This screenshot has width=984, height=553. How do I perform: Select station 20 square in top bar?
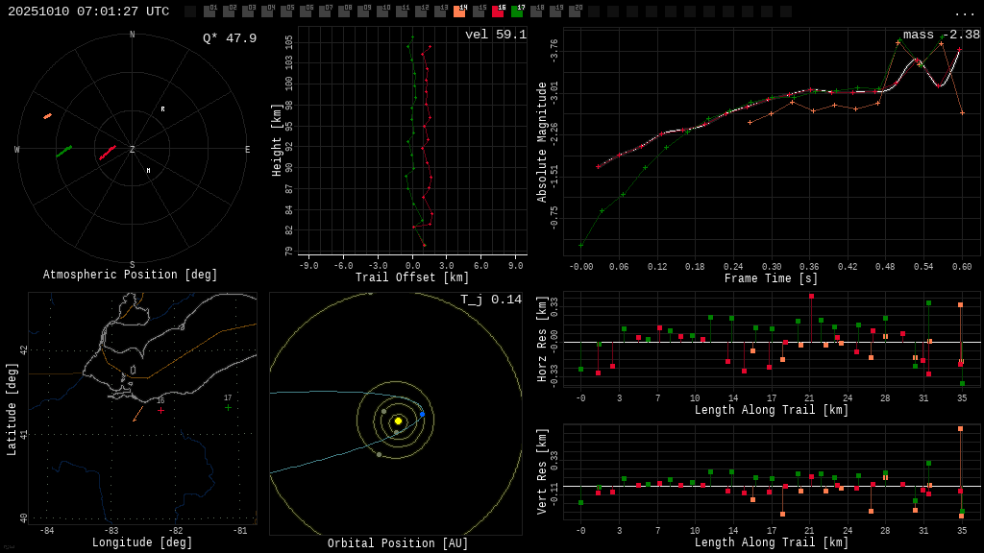click(575, 12)
